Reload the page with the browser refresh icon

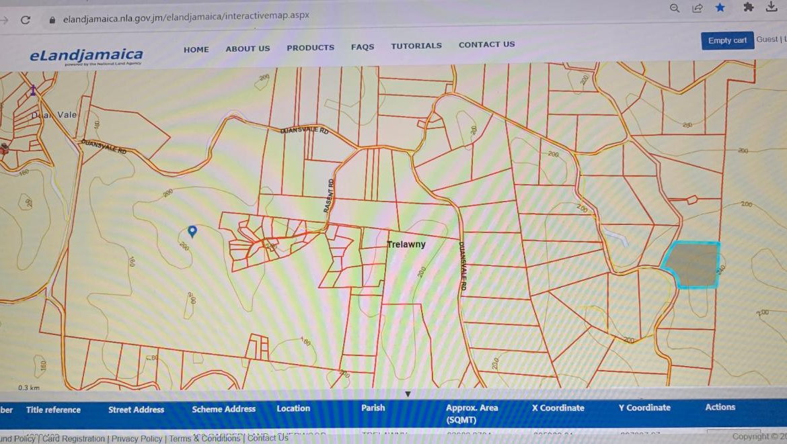coord(26,20)
